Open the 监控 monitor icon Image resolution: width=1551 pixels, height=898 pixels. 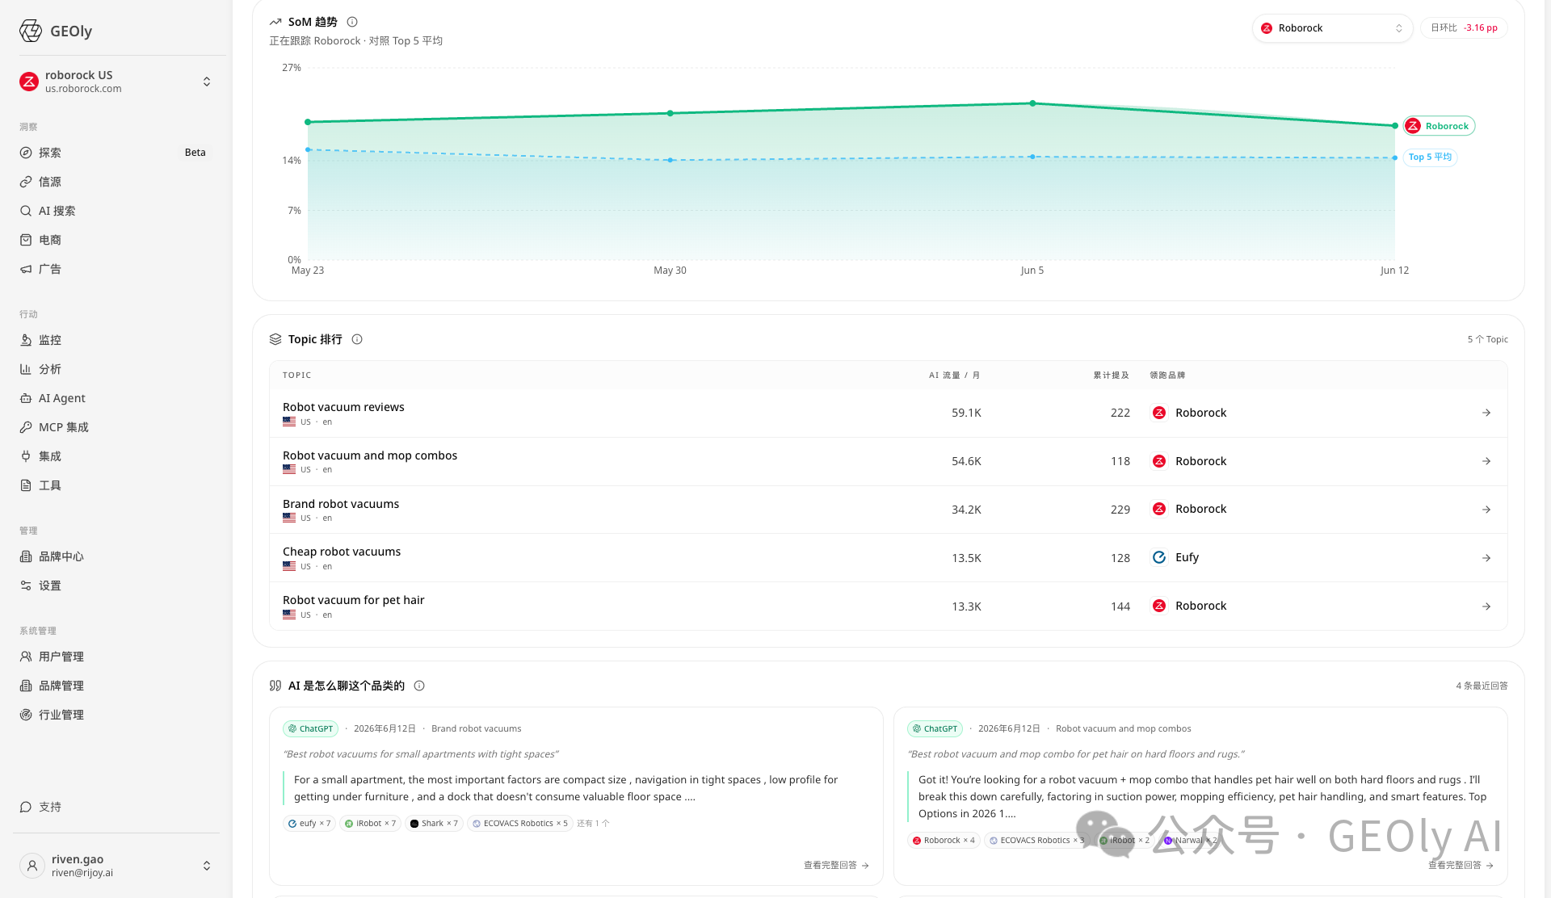pos(26,340)
